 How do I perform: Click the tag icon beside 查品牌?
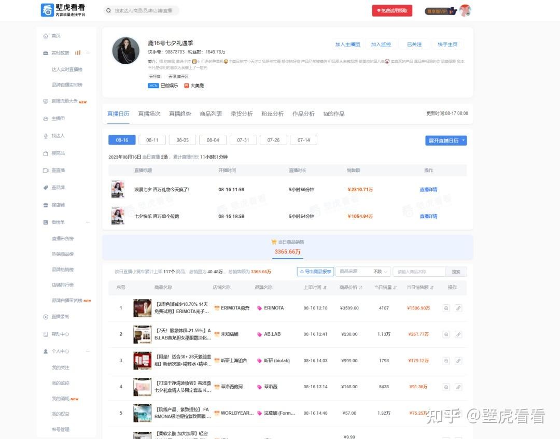point(45,188)
